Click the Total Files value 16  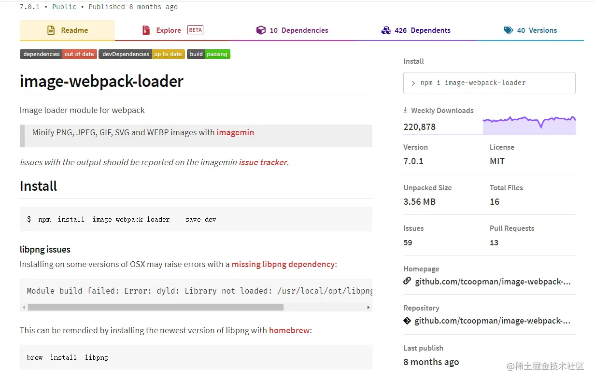tap(495, 202)
